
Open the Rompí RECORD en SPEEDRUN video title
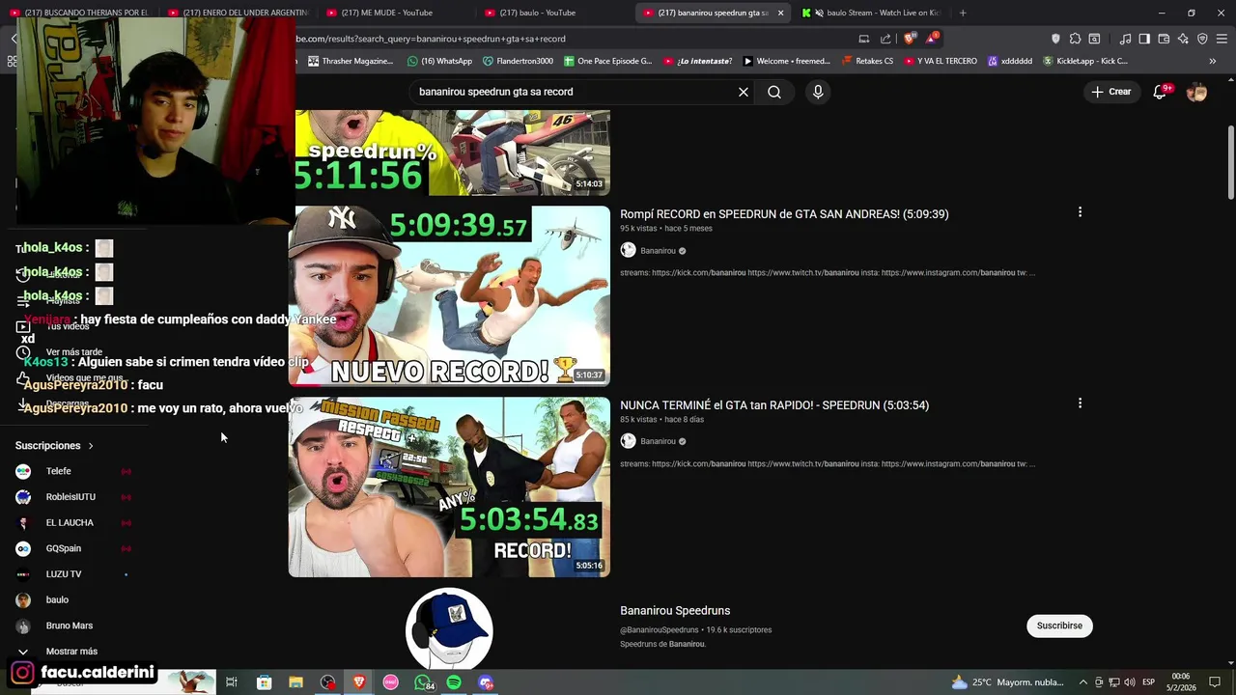[x=784, y=214]
